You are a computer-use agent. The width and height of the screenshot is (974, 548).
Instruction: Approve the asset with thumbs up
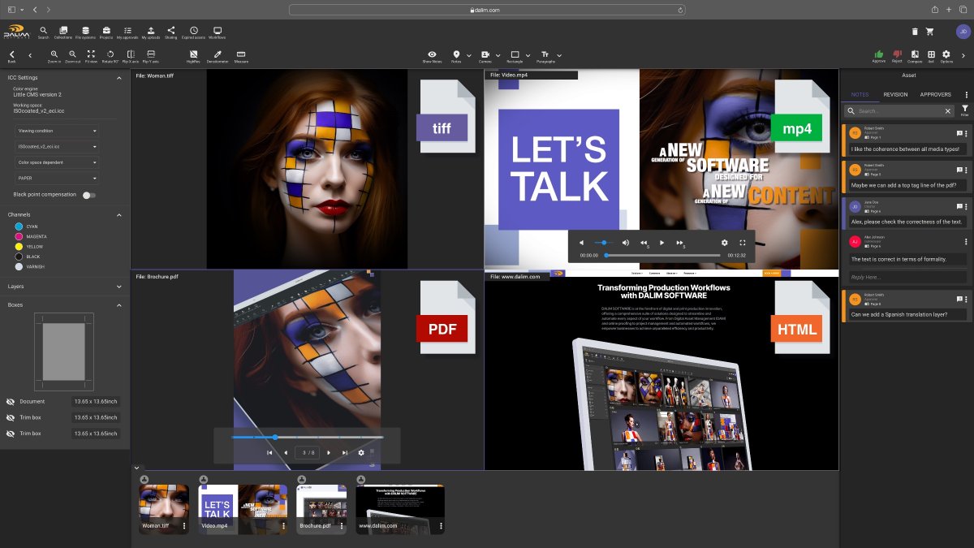[879, 56]
